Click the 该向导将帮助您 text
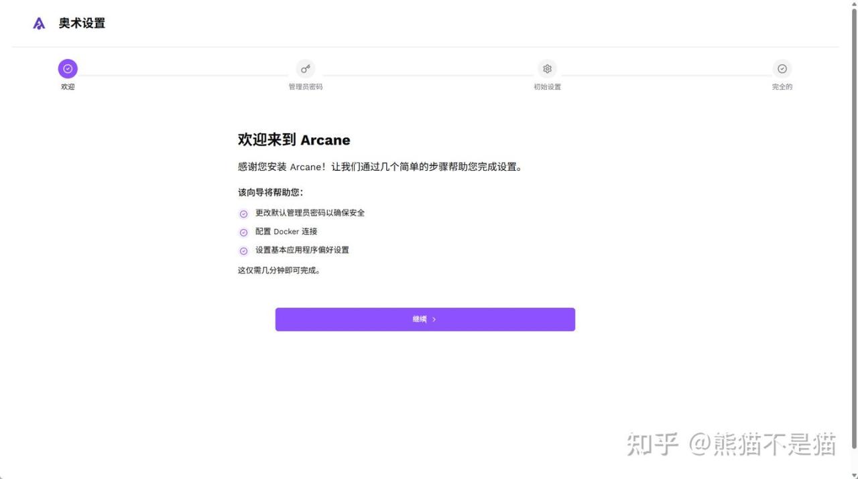 (x=271, y=192)
